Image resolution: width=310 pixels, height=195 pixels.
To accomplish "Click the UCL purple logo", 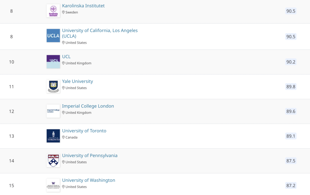I will (x=53, y=62).
